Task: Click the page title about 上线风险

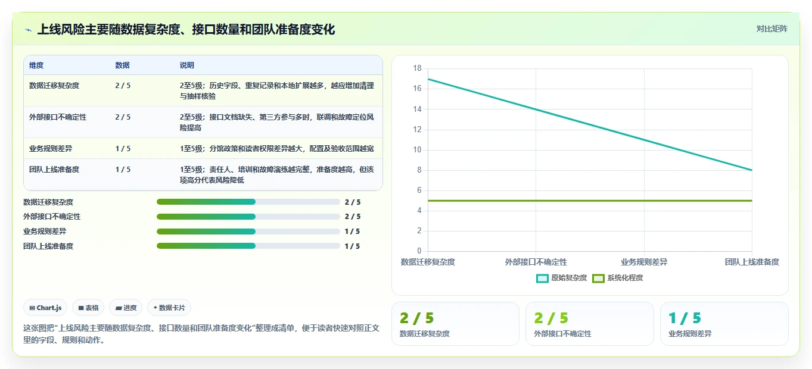Action: [186, 29]
